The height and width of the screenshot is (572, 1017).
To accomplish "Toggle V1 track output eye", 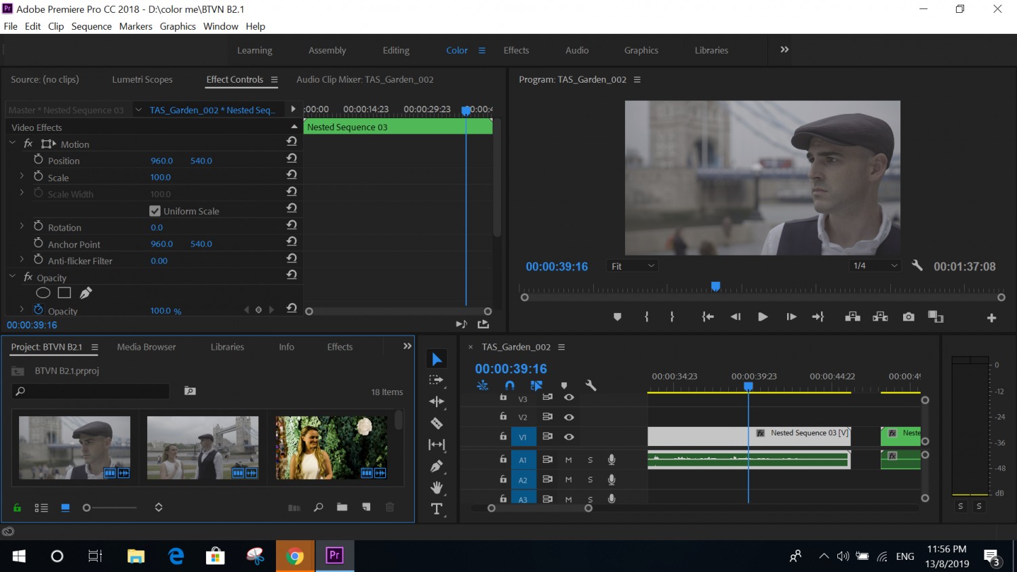I will pyautogui.click(x=569, y=436).
